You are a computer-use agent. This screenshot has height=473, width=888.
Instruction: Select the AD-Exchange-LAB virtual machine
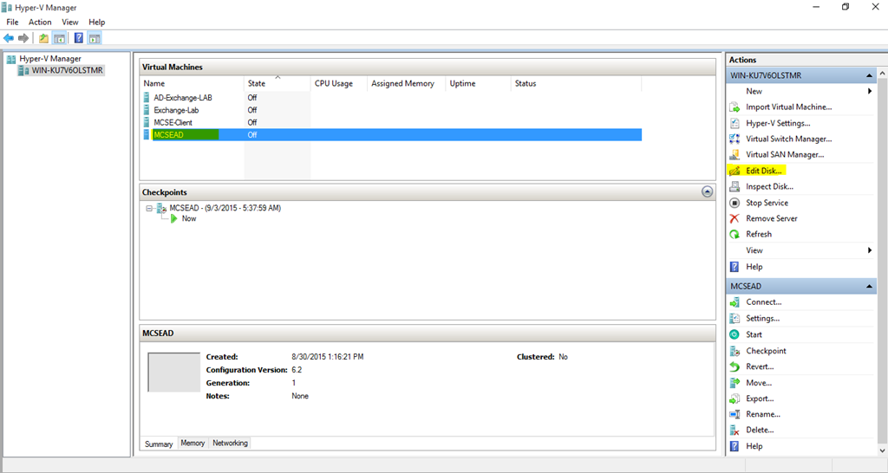[x=183, y=98]
